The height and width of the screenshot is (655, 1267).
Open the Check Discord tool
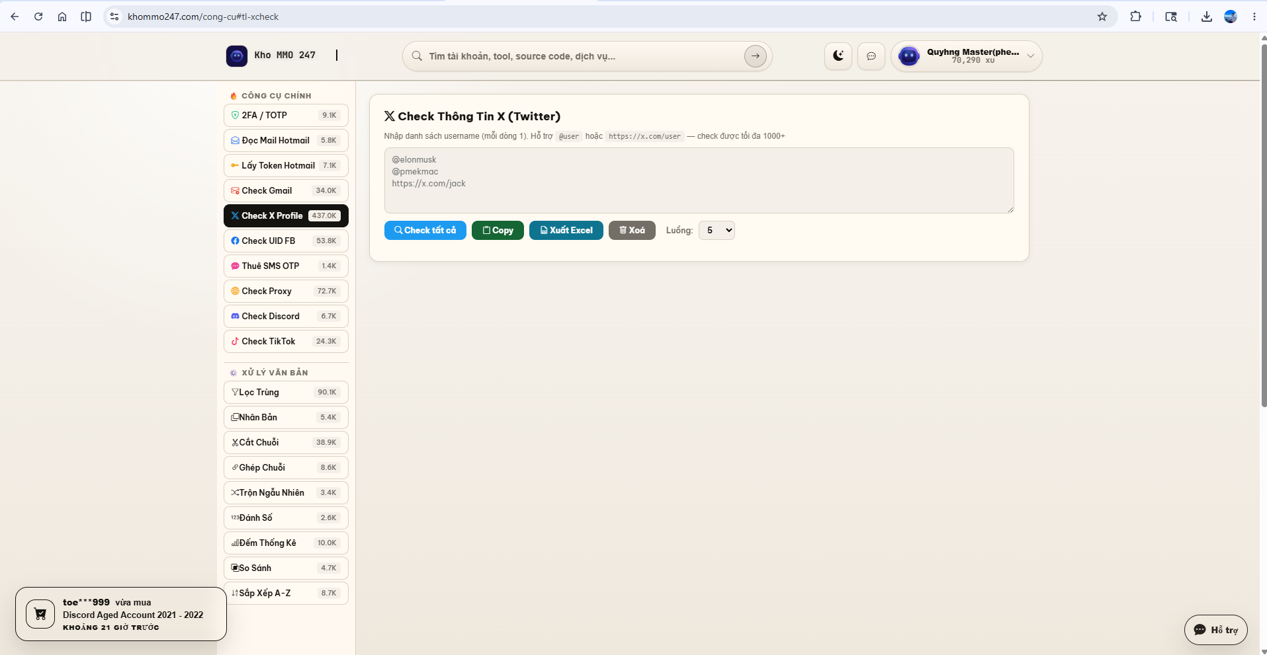(286, 316)
